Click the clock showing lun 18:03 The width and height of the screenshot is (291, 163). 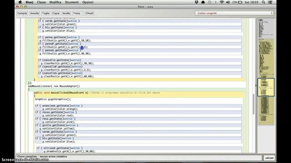[x=251, y=2]
